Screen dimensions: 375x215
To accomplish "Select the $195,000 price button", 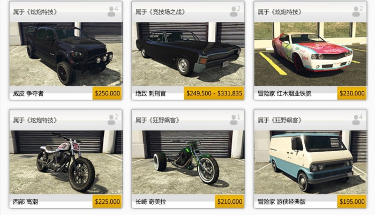I will [352, 202].
